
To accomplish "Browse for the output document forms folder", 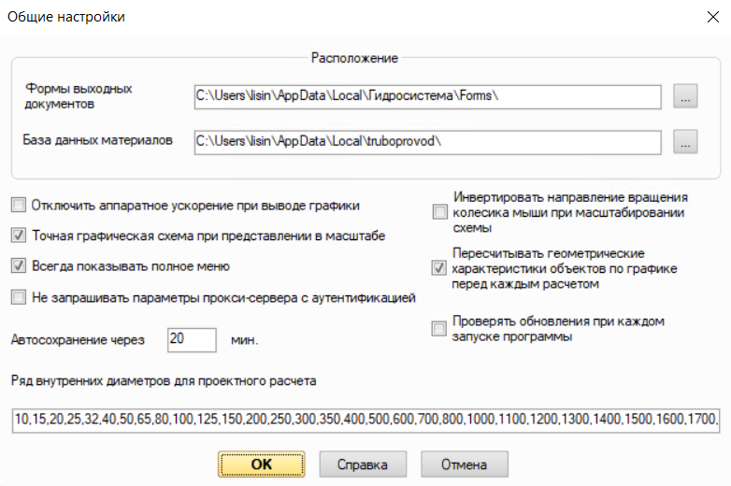I will click(x=685, y=96).
